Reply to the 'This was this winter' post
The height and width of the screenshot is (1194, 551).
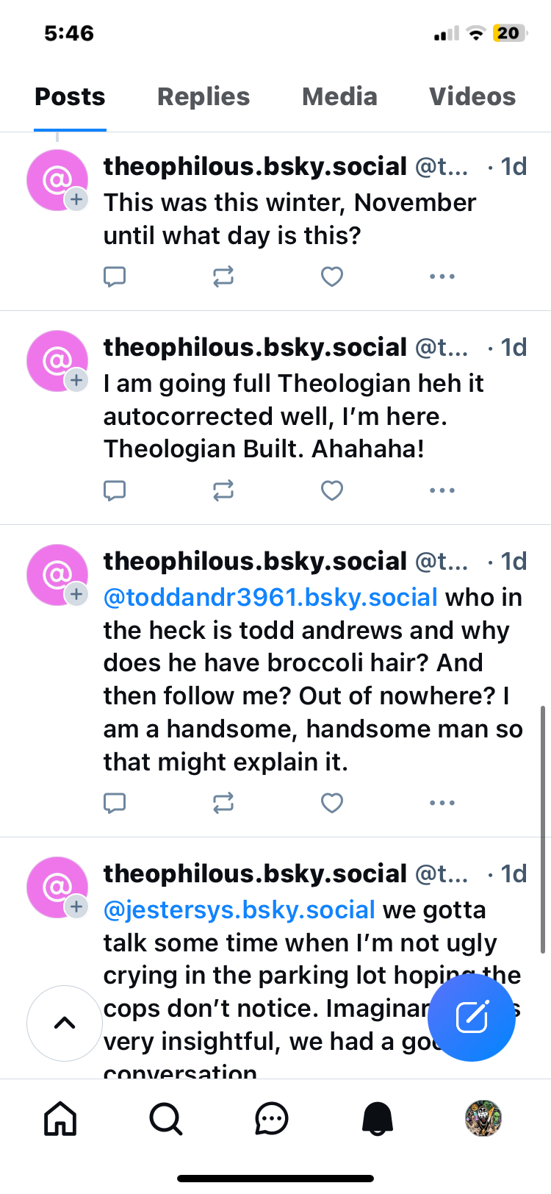[115, 276]
